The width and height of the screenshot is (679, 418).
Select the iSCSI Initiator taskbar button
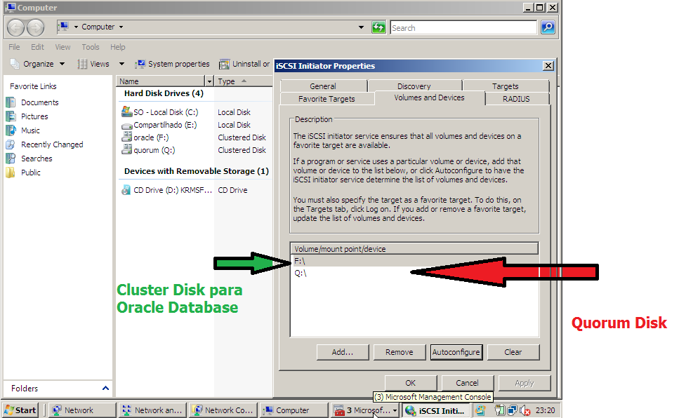click(x=435, y=410)
